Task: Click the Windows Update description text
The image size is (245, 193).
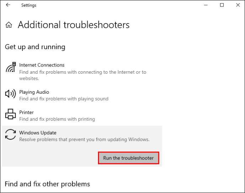Action: coord(84,140)
